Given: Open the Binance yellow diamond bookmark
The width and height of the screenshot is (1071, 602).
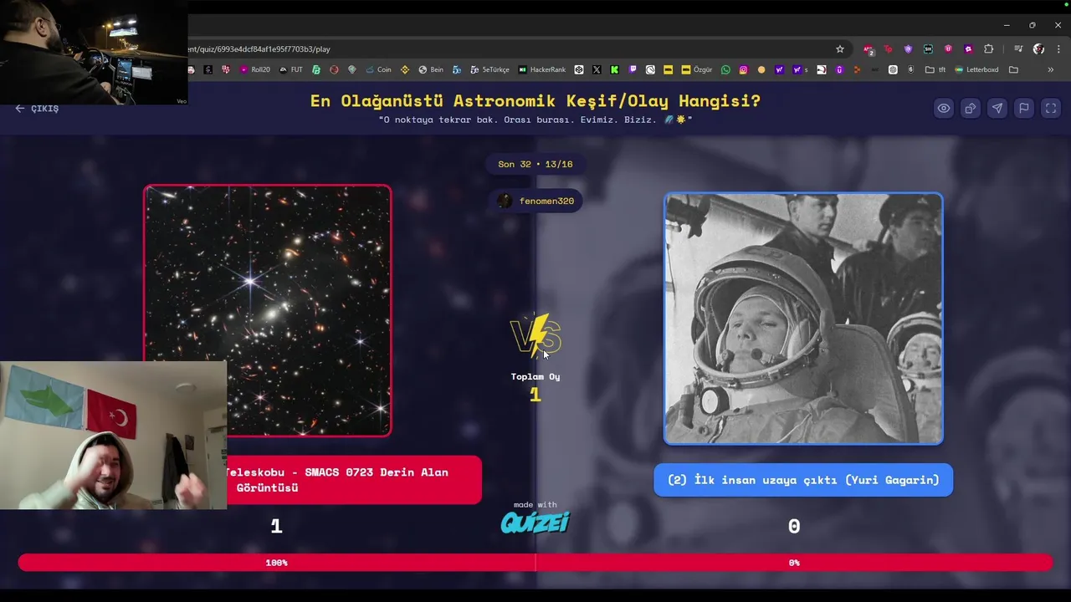Looking at the screenshot, I should pos(405,69).
